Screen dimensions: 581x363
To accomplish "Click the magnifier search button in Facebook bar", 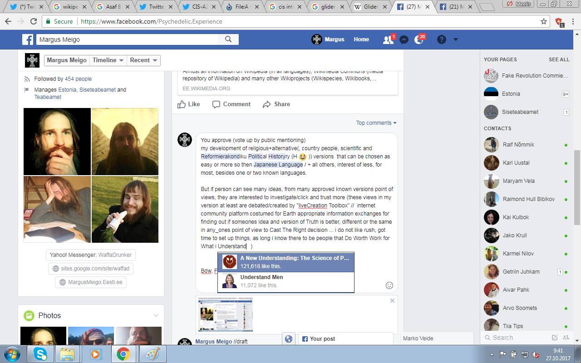I will tap(228, 39).
